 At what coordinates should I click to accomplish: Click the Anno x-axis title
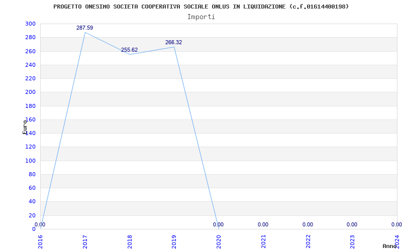(x=389, y=246)
